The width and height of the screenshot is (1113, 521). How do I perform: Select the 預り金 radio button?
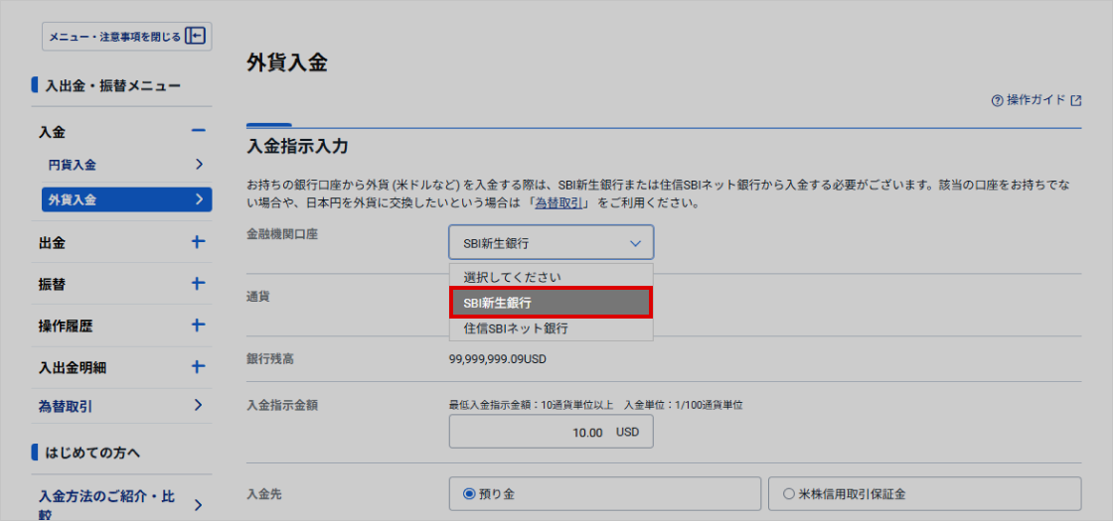470,493
